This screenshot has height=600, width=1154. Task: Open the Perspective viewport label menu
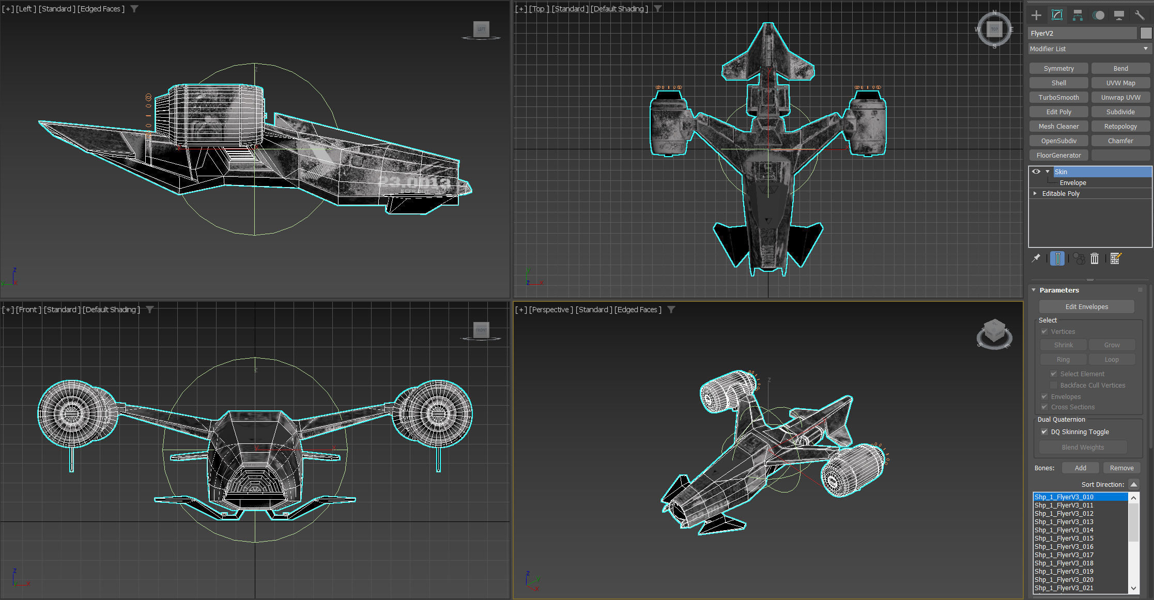click(550, 310)
